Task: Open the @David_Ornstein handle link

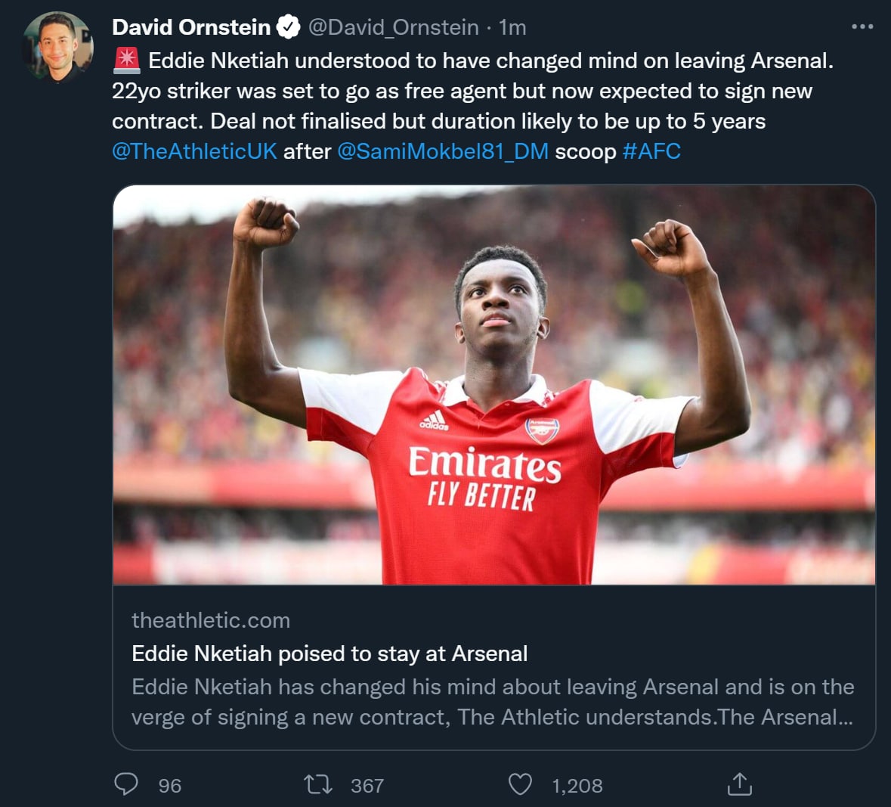Action: tap(393, 27)
